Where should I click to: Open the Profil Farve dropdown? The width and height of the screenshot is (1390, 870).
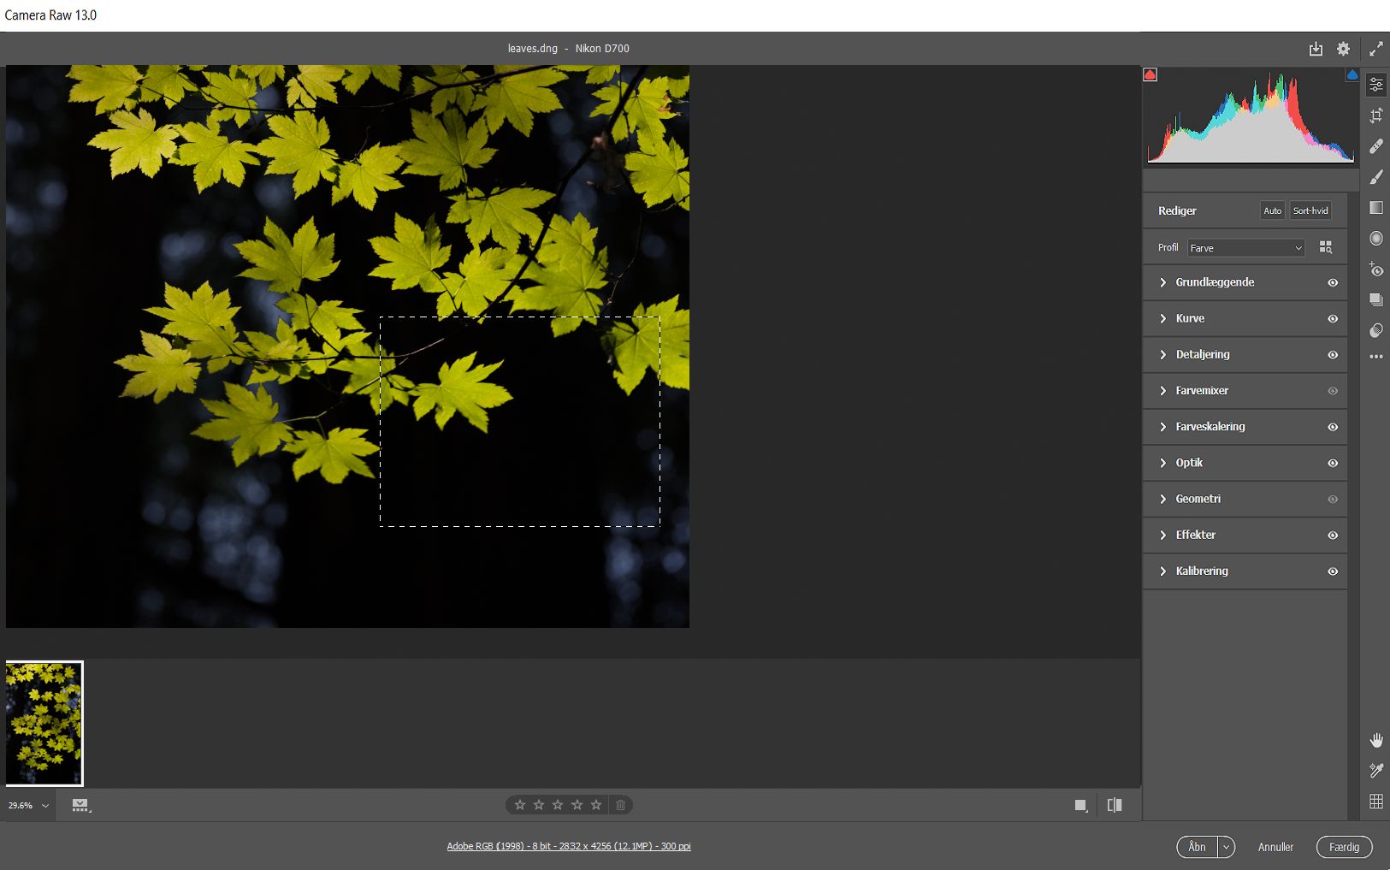[x=1246, y=248]
